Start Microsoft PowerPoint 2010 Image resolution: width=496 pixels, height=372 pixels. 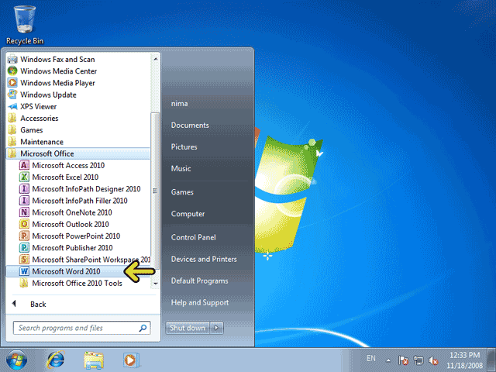point(75,236)
